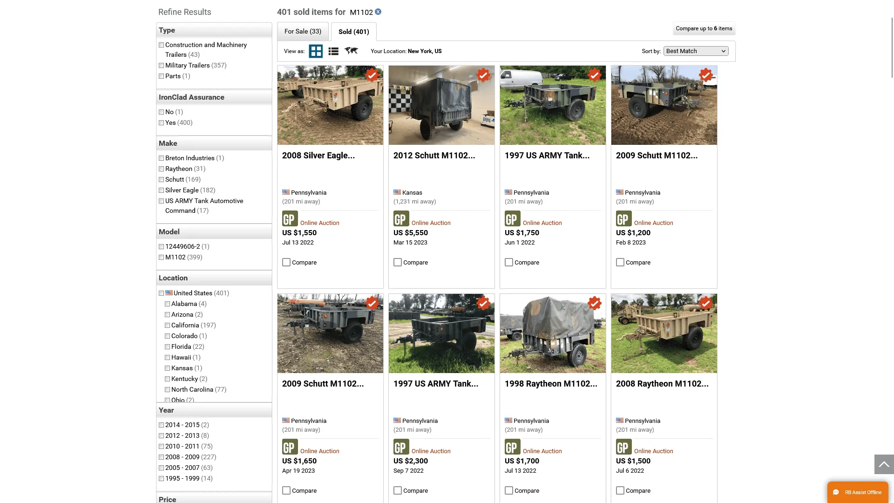Click GP logo on 2008 Raytheon listing
Viewport: 894px width, 503px height.
623,447
